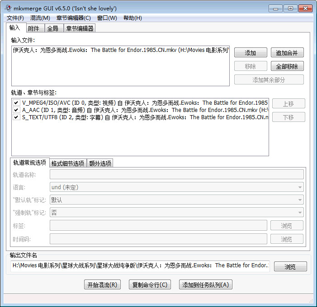
Task: Switch to the 附件 tab
Action: (x=34, y=28)
